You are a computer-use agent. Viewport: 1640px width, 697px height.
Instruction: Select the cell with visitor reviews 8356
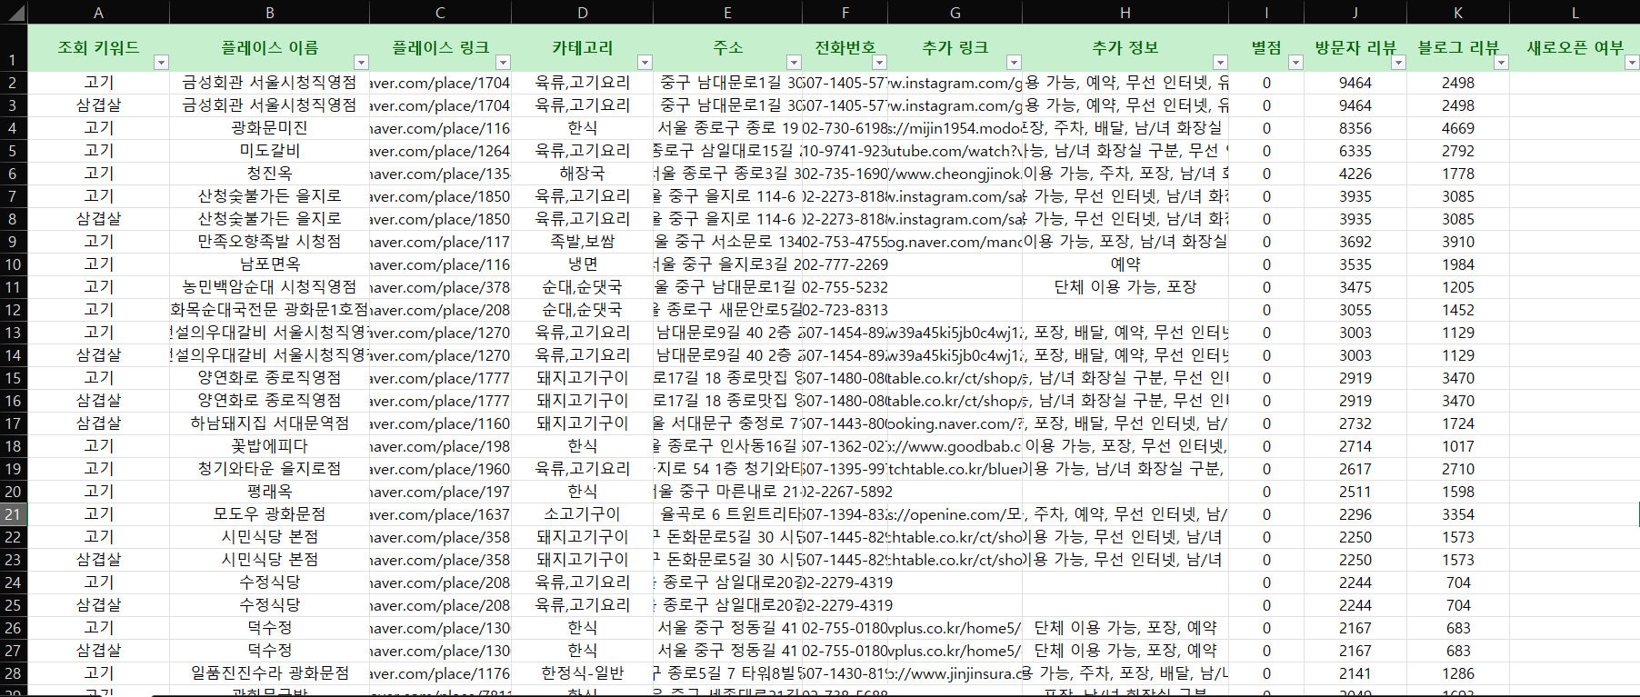coord(1355,128)
